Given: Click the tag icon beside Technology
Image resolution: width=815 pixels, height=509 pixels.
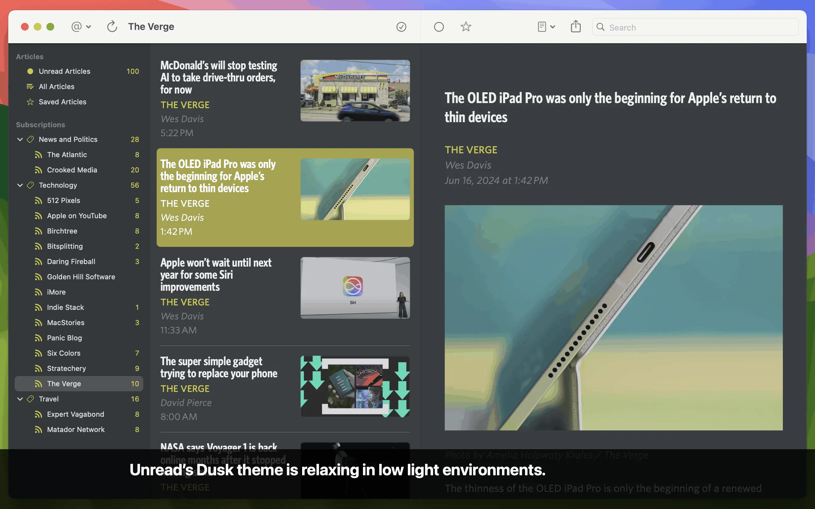Looking at the screenshot, I should (30, 185).
